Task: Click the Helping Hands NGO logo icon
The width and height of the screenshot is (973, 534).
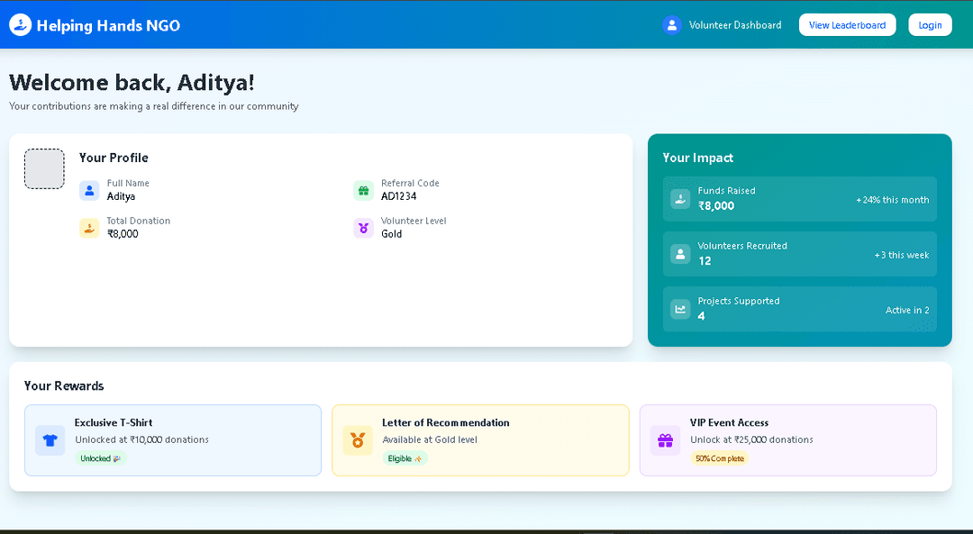Action: tap(20, 25)
